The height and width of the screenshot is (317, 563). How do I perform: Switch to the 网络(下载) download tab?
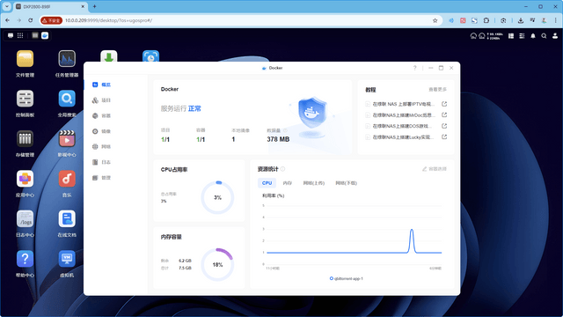[346, 183]
